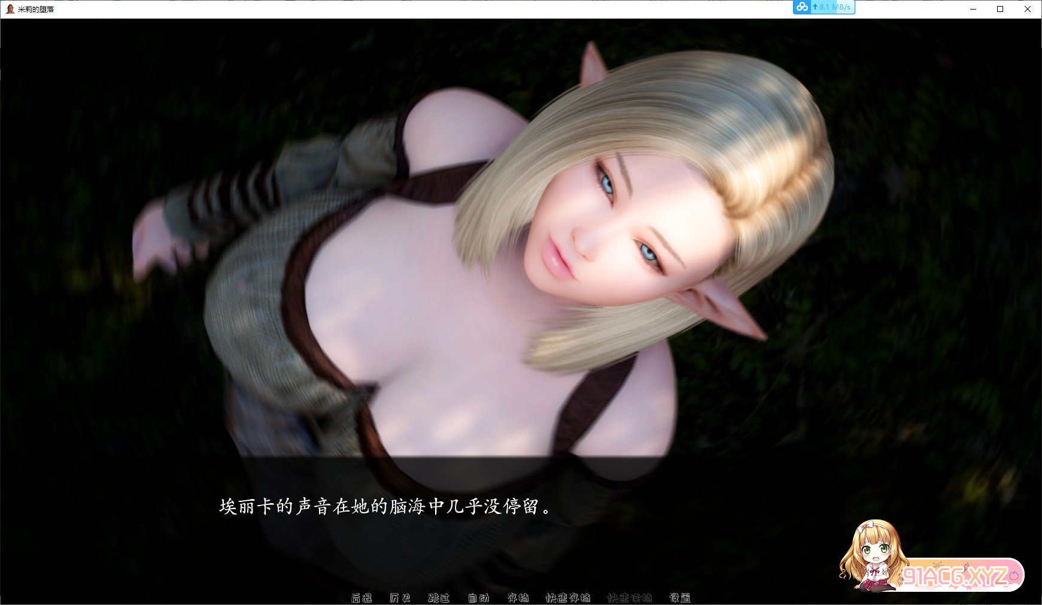Screen dimensions: 1042x605
Task: Minimize the game window
Action: (973, 9)
